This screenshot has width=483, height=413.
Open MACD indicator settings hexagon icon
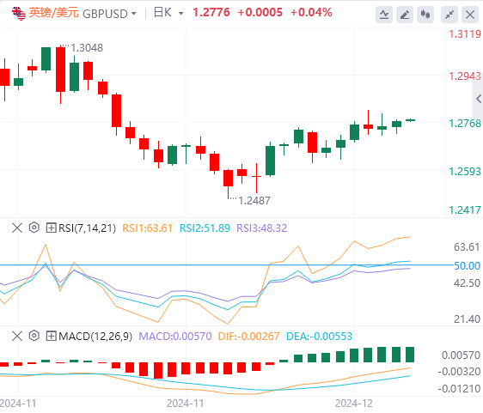point(34,336)
